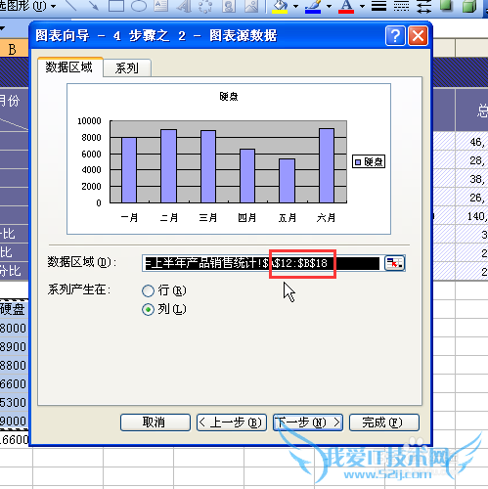Open Dash Style icon
Screen dimensions: 488x489
point(401,6)
